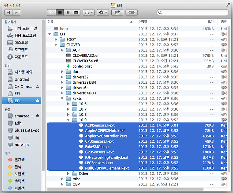Image resolution: width=233 pixels, height=193 pixels.
Task: Switch to Cover Flow view
Action: point(76,13)
